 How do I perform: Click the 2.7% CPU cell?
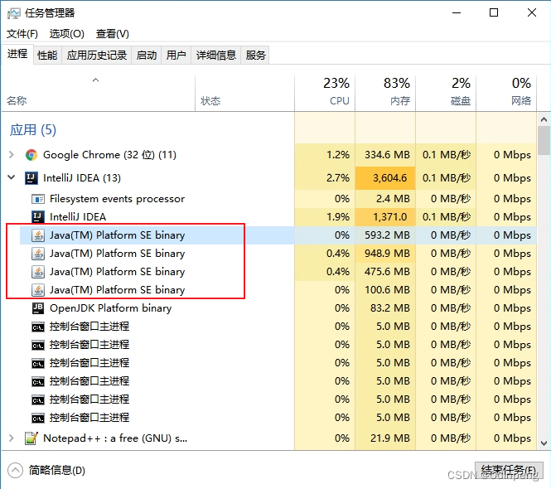(x=325, y=178)
